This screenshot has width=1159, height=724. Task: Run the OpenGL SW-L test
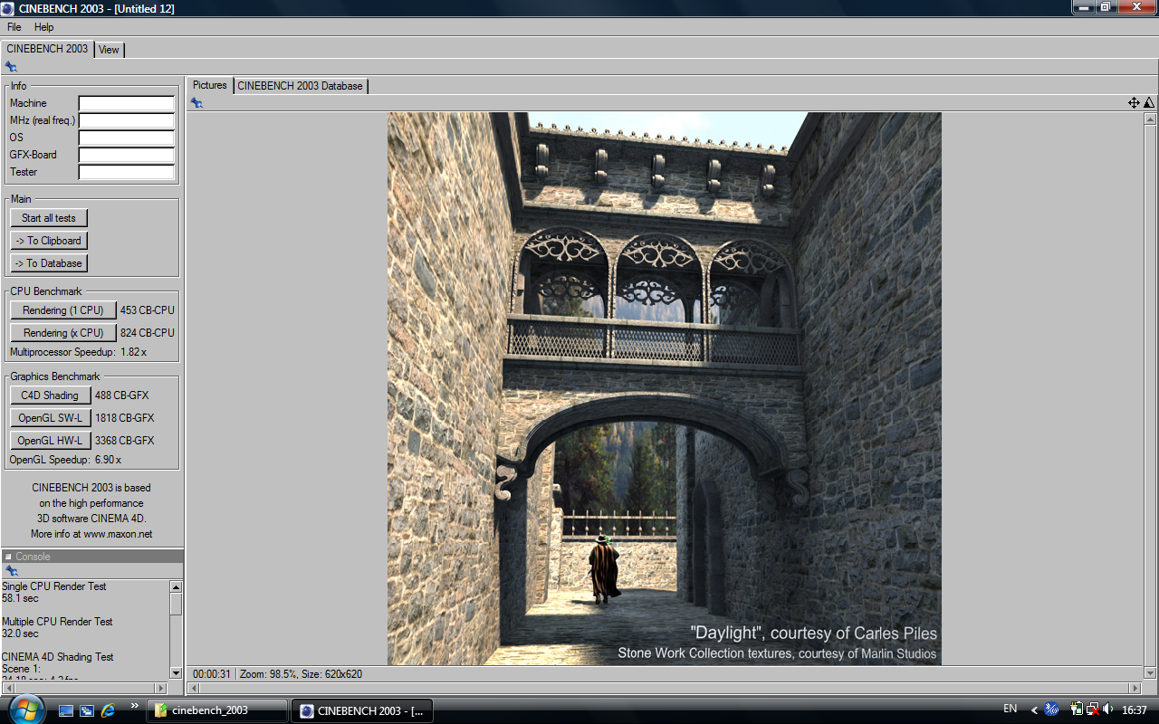click(51, 418)
